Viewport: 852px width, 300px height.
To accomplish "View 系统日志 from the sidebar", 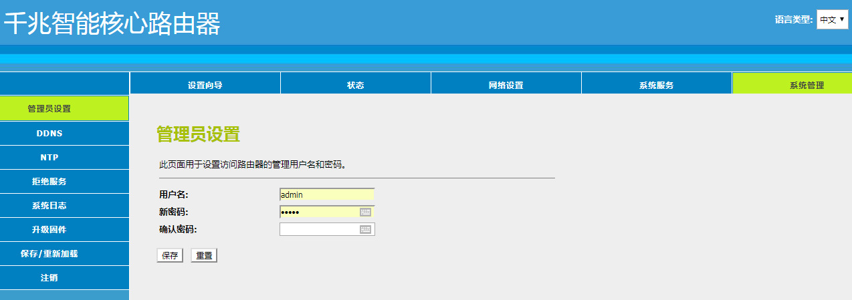I will tap(49, 205).
